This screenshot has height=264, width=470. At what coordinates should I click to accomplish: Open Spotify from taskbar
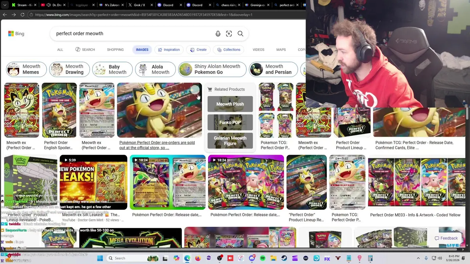point(263,258)
